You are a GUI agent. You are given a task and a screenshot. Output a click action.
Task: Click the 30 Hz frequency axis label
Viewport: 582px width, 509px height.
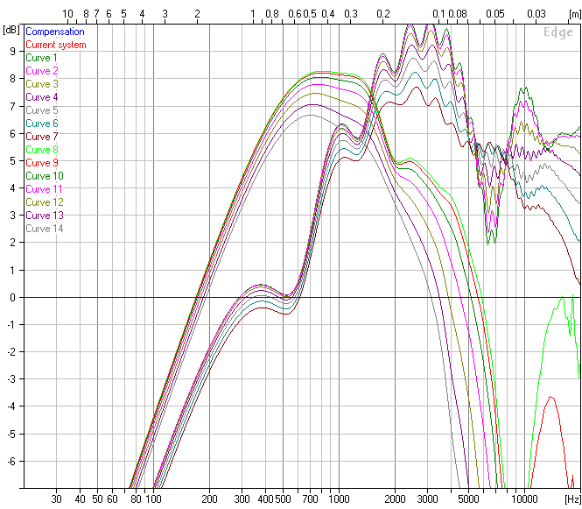pyautogui.click(x=56, y=499)
